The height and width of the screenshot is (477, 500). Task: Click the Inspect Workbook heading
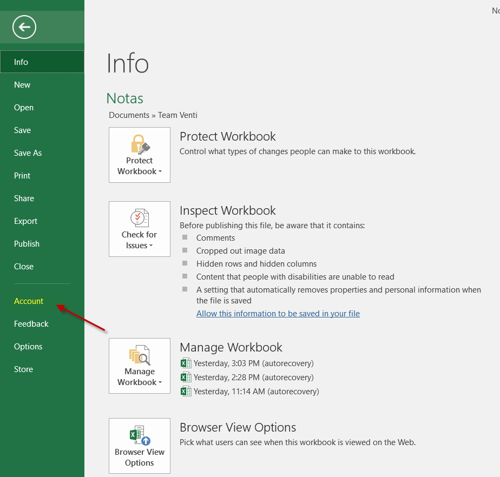(228, 210)
